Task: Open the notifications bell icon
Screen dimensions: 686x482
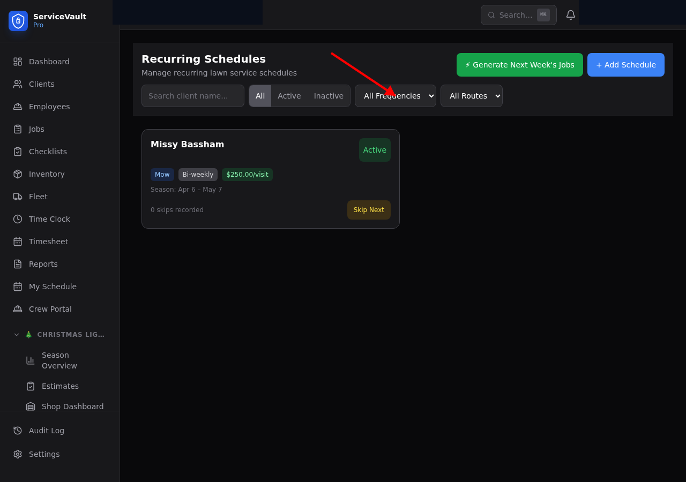Action: [x=570, y=14]
